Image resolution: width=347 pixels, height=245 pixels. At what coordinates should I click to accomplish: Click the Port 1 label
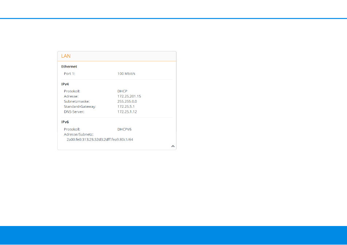[69, 74]
